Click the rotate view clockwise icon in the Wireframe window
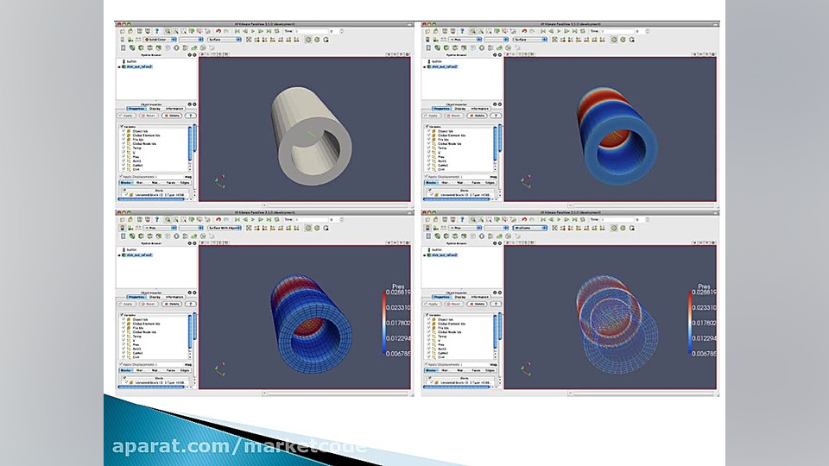Viewport: 829px width, 466px height. [623, 228]
